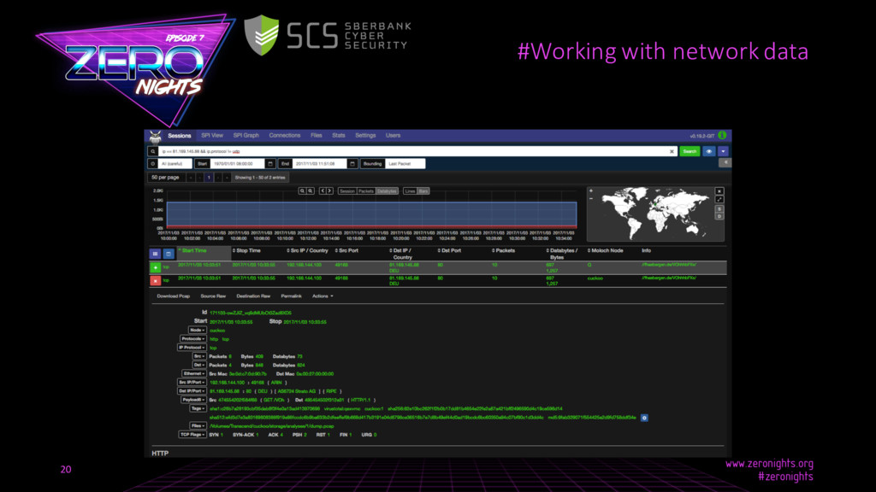Open the Dst IP/Port field dropdown
The width and height of the screenshot is (876, 492).
[x=192, y=391]
